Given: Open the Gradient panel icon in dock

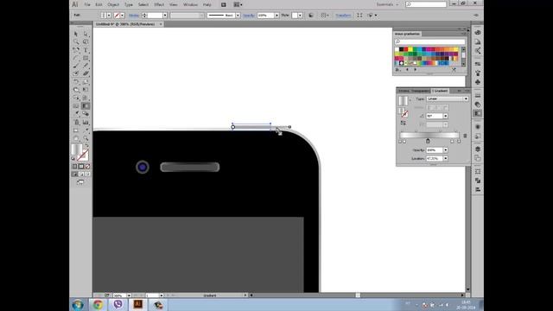Looking at the screenshot, I should coord(478,113).
